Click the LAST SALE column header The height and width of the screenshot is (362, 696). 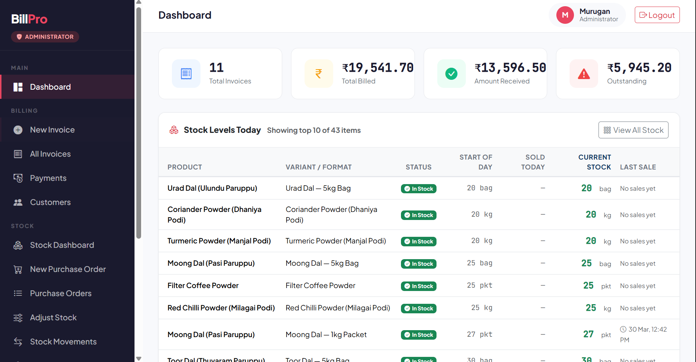(638, 167)
